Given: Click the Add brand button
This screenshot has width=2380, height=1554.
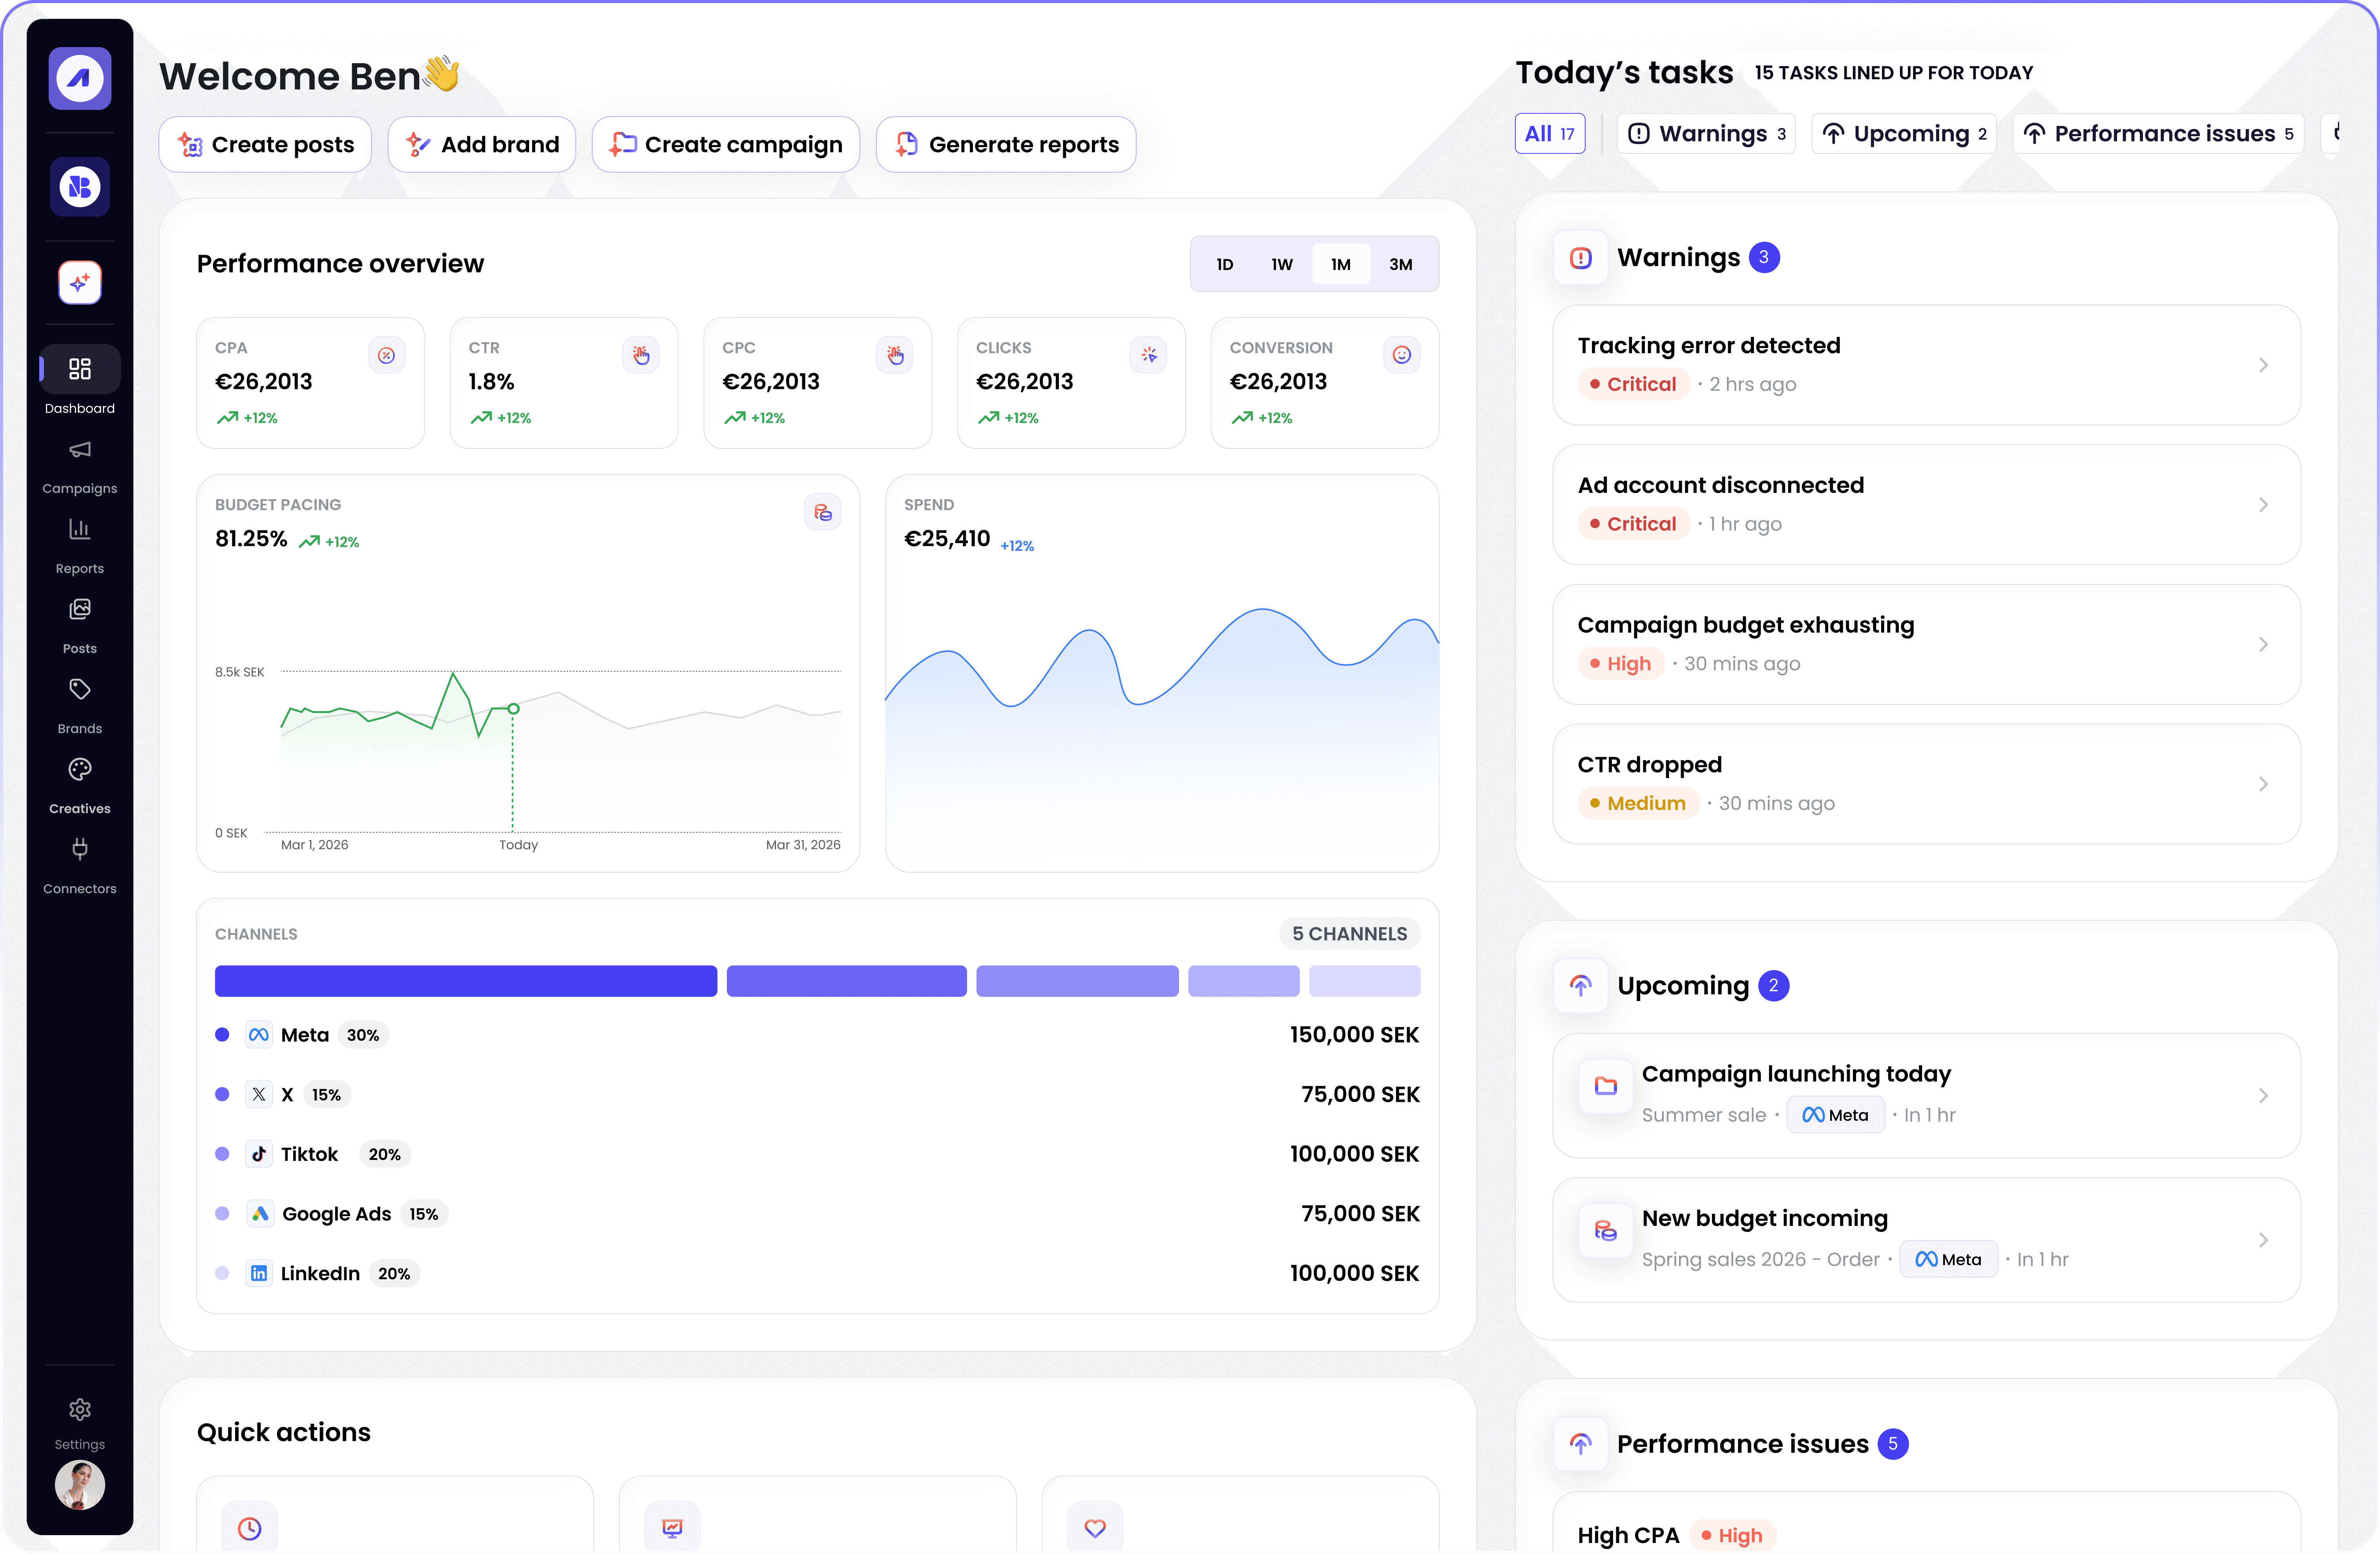Looking at the screenshot, I should [x=482, y=144].
